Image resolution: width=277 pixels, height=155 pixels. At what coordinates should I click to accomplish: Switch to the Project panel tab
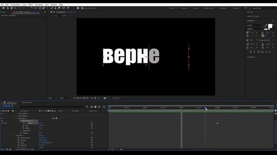[x=3, y=12]
